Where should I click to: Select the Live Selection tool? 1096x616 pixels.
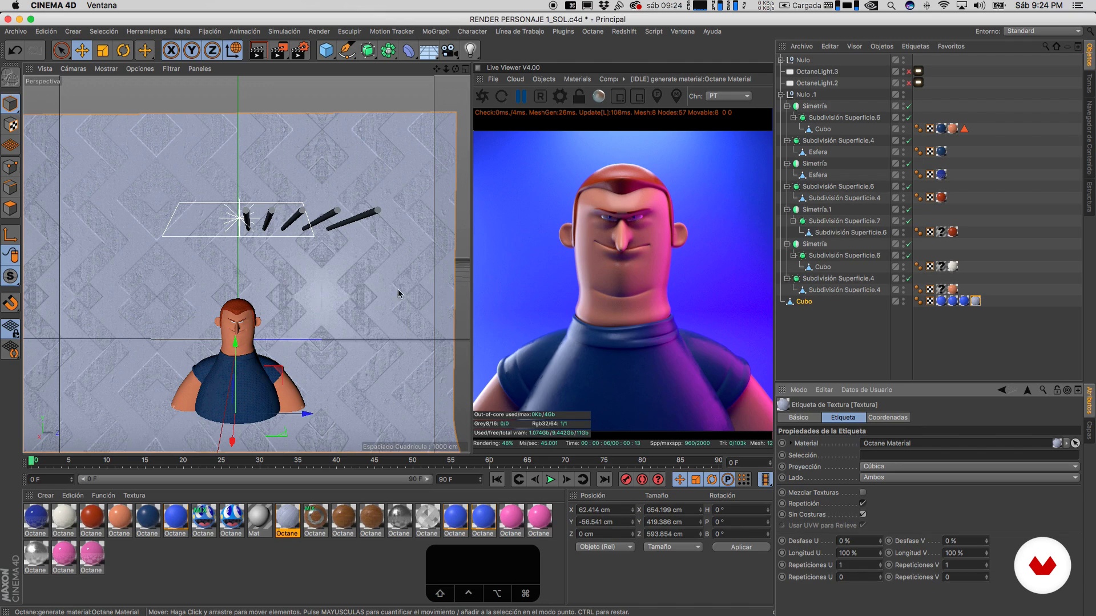point(61,51)
